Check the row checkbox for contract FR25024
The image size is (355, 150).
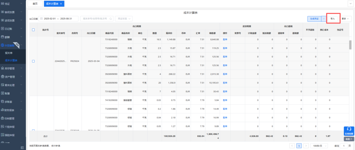coord(33,61)
